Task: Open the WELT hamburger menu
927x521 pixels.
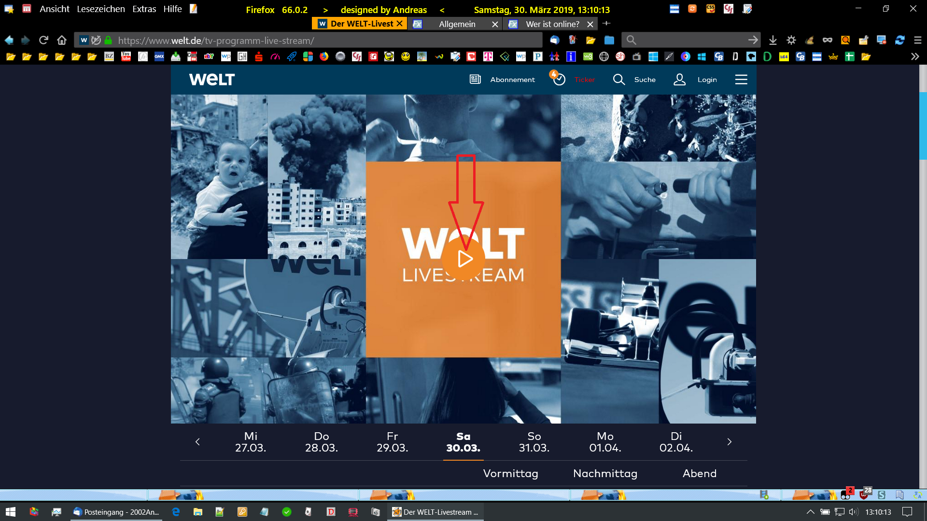Action: click(x=741, y=80)
